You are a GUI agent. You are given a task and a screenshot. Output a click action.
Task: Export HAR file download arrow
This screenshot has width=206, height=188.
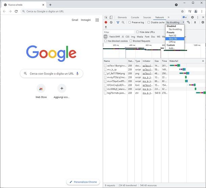[x=106, y=27]
